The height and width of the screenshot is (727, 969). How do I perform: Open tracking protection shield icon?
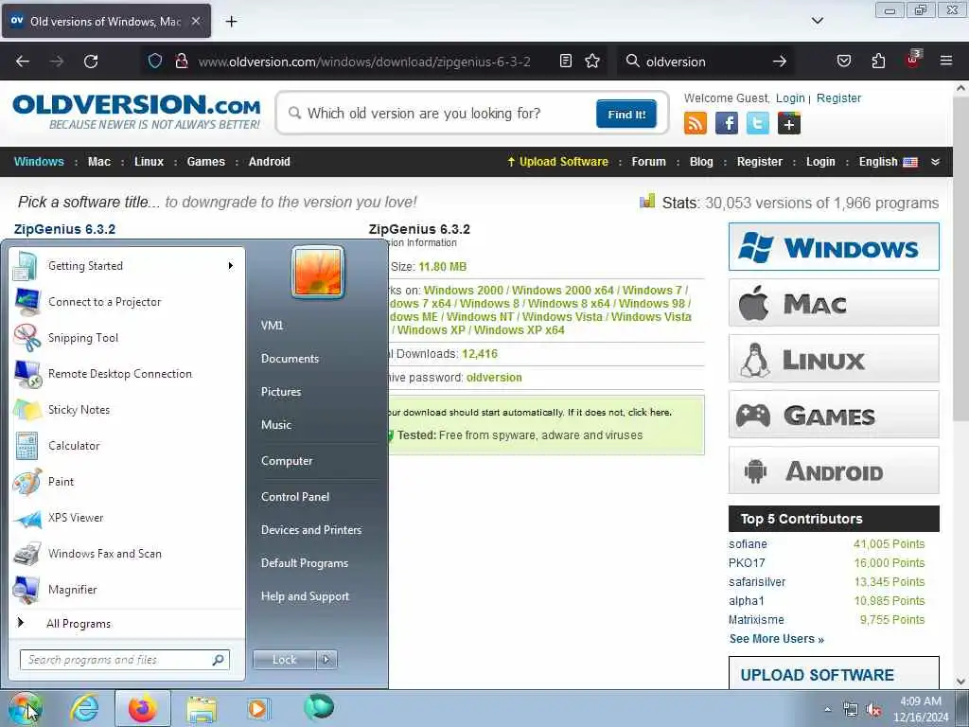point(155,62)
